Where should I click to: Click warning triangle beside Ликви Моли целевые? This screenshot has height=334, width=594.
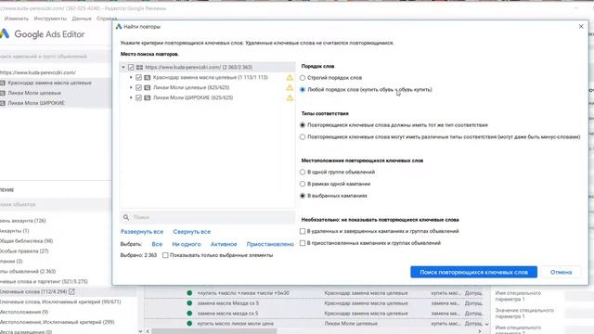coord(290,87)
